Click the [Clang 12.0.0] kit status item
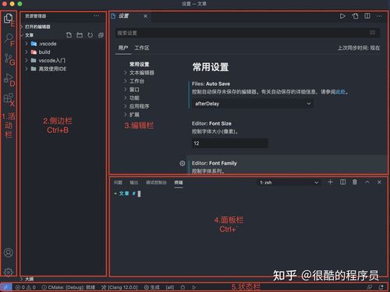Viewport: 390px width, 292px height. click(119, 287)
